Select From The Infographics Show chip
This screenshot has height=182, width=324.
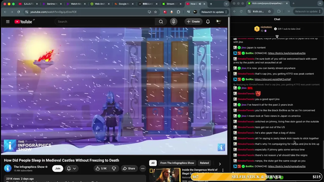tap(177, 163)
